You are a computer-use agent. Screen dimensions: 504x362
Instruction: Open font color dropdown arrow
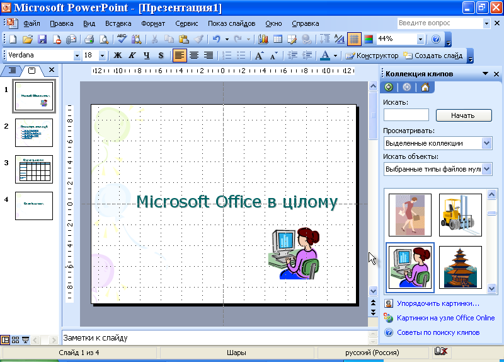335,55
